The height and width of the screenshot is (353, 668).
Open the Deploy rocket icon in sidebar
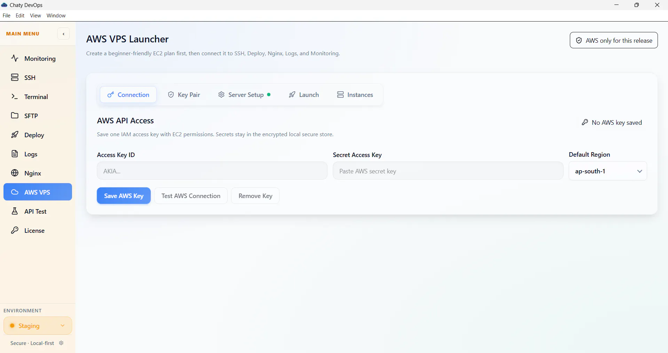pos(15,135)
